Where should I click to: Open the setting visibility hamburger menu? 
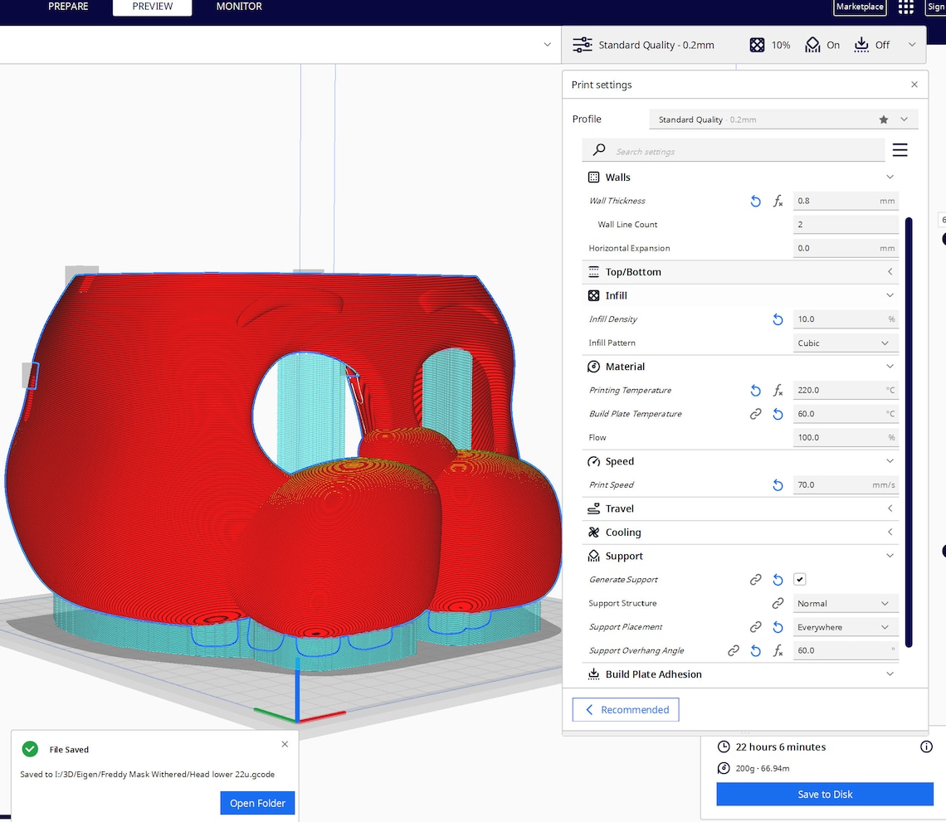tap(900, 150)
